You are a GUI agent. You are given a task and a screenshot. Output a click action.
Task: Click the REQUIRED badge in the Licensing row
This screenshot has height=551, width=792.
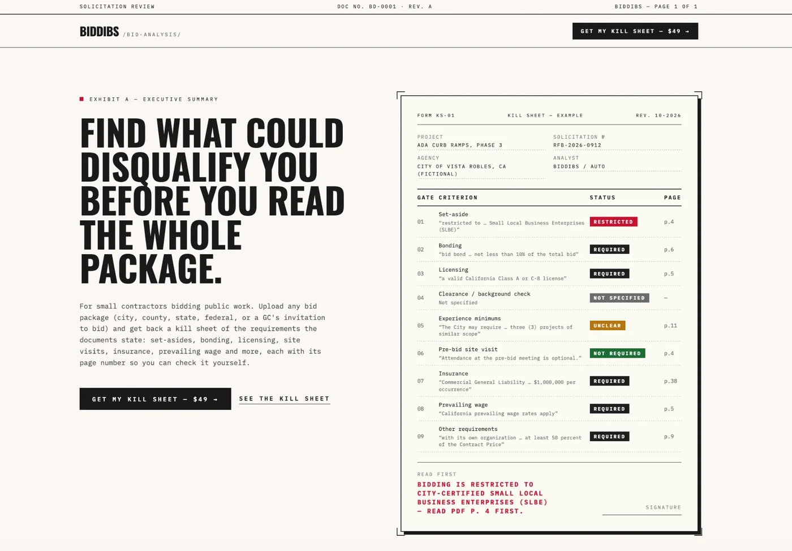[609, 274]
